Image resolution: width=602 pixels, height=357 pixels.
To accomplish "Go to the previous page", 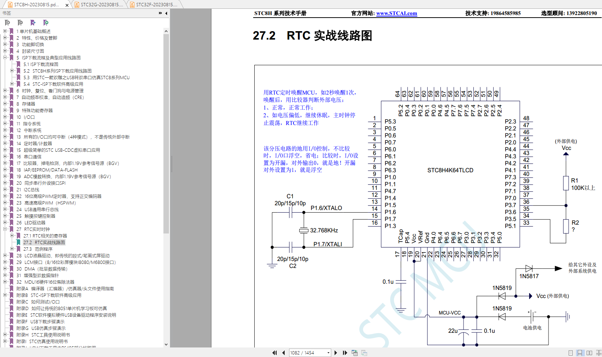I will click(284, 353).
